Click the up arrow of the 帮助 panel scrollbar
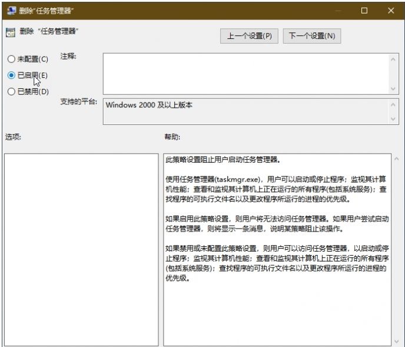The height and width of the screenshot is (347, 405). pyautogui.click(x=397, y=158)
